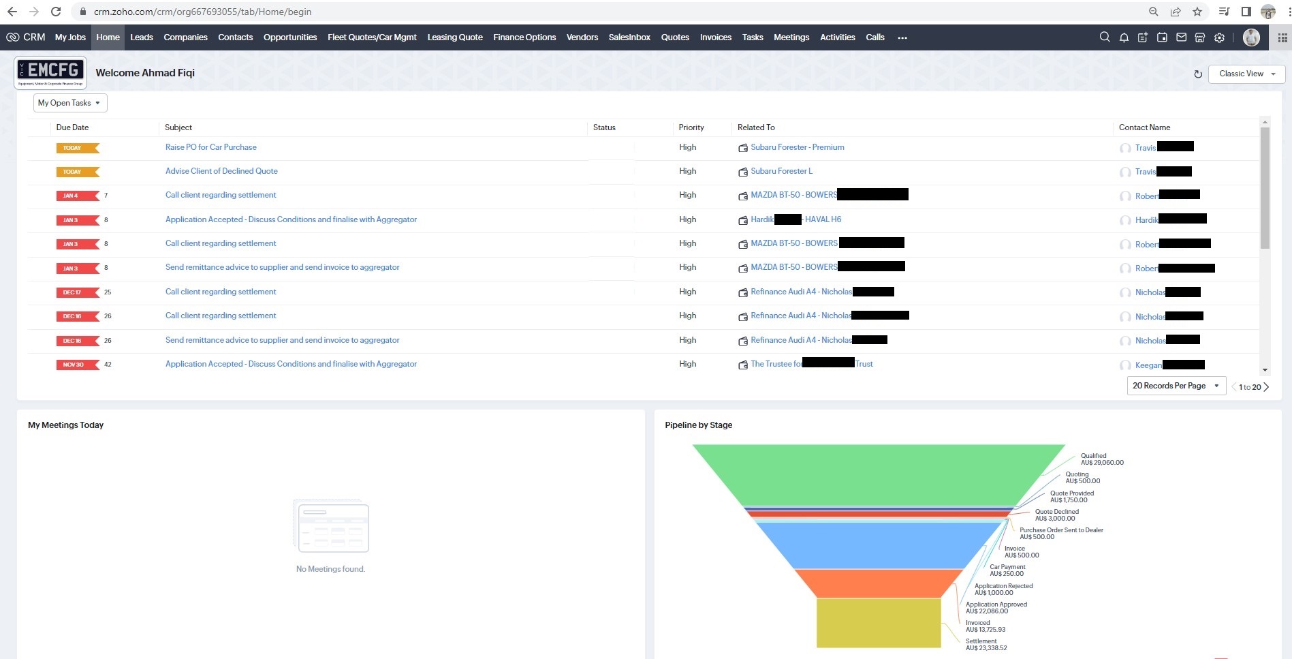Open the browser media control icon
The height and width of the screenshot is (659, 1292).
click(x=1224, y=12)
